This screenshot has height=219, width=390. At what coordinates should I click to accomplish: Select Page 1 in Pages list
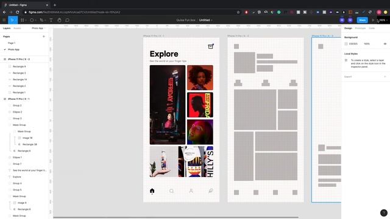coord(12,43)
